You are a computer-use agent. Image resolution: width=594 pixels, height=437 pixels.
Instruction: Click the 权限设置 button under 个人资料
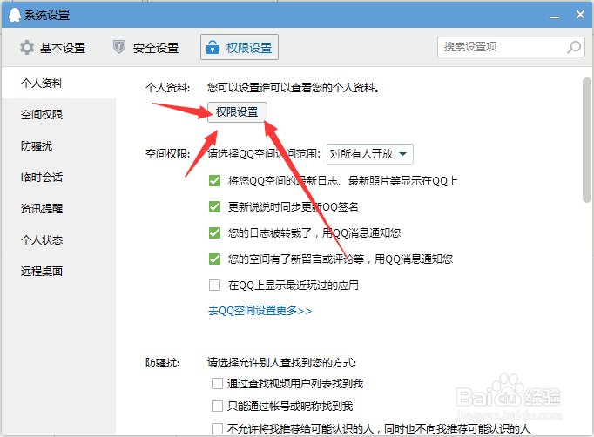tap(237, 112)
